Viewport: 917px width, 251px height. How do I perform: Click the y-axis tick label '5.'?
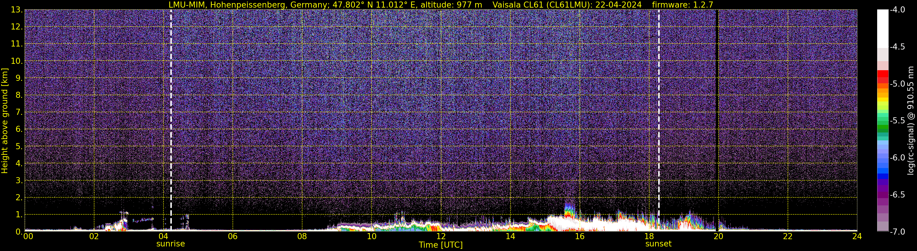coord(19,146)
